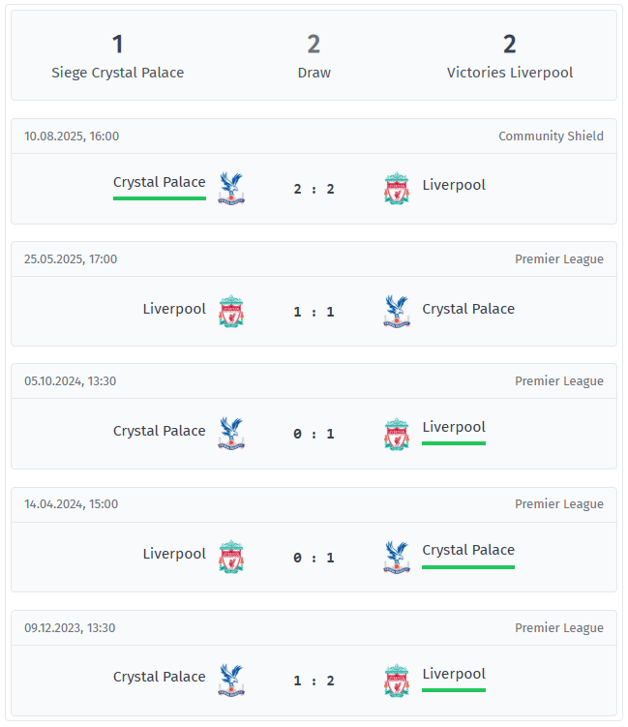Image resolution: width=628 pixels, height=727 pixels.
Task: Select the Community Shield competition label
Action: 551,136
